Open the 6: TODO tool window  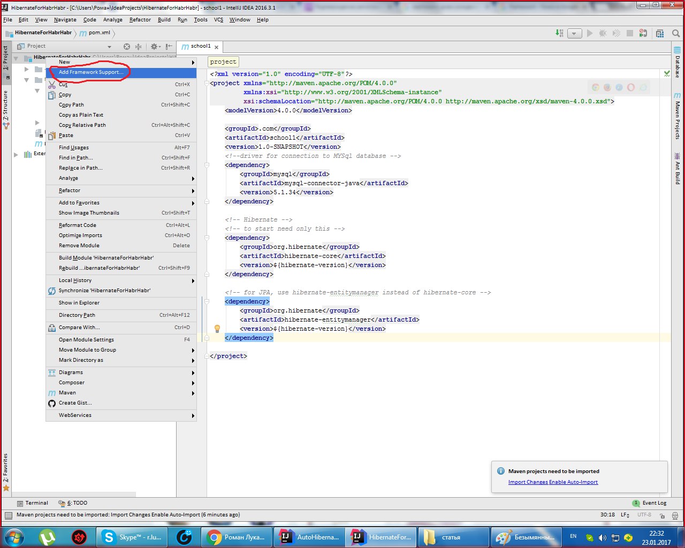tap(73, 503)
